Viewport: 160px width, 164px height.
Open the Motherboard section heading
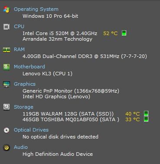click(x=29, y=67)
